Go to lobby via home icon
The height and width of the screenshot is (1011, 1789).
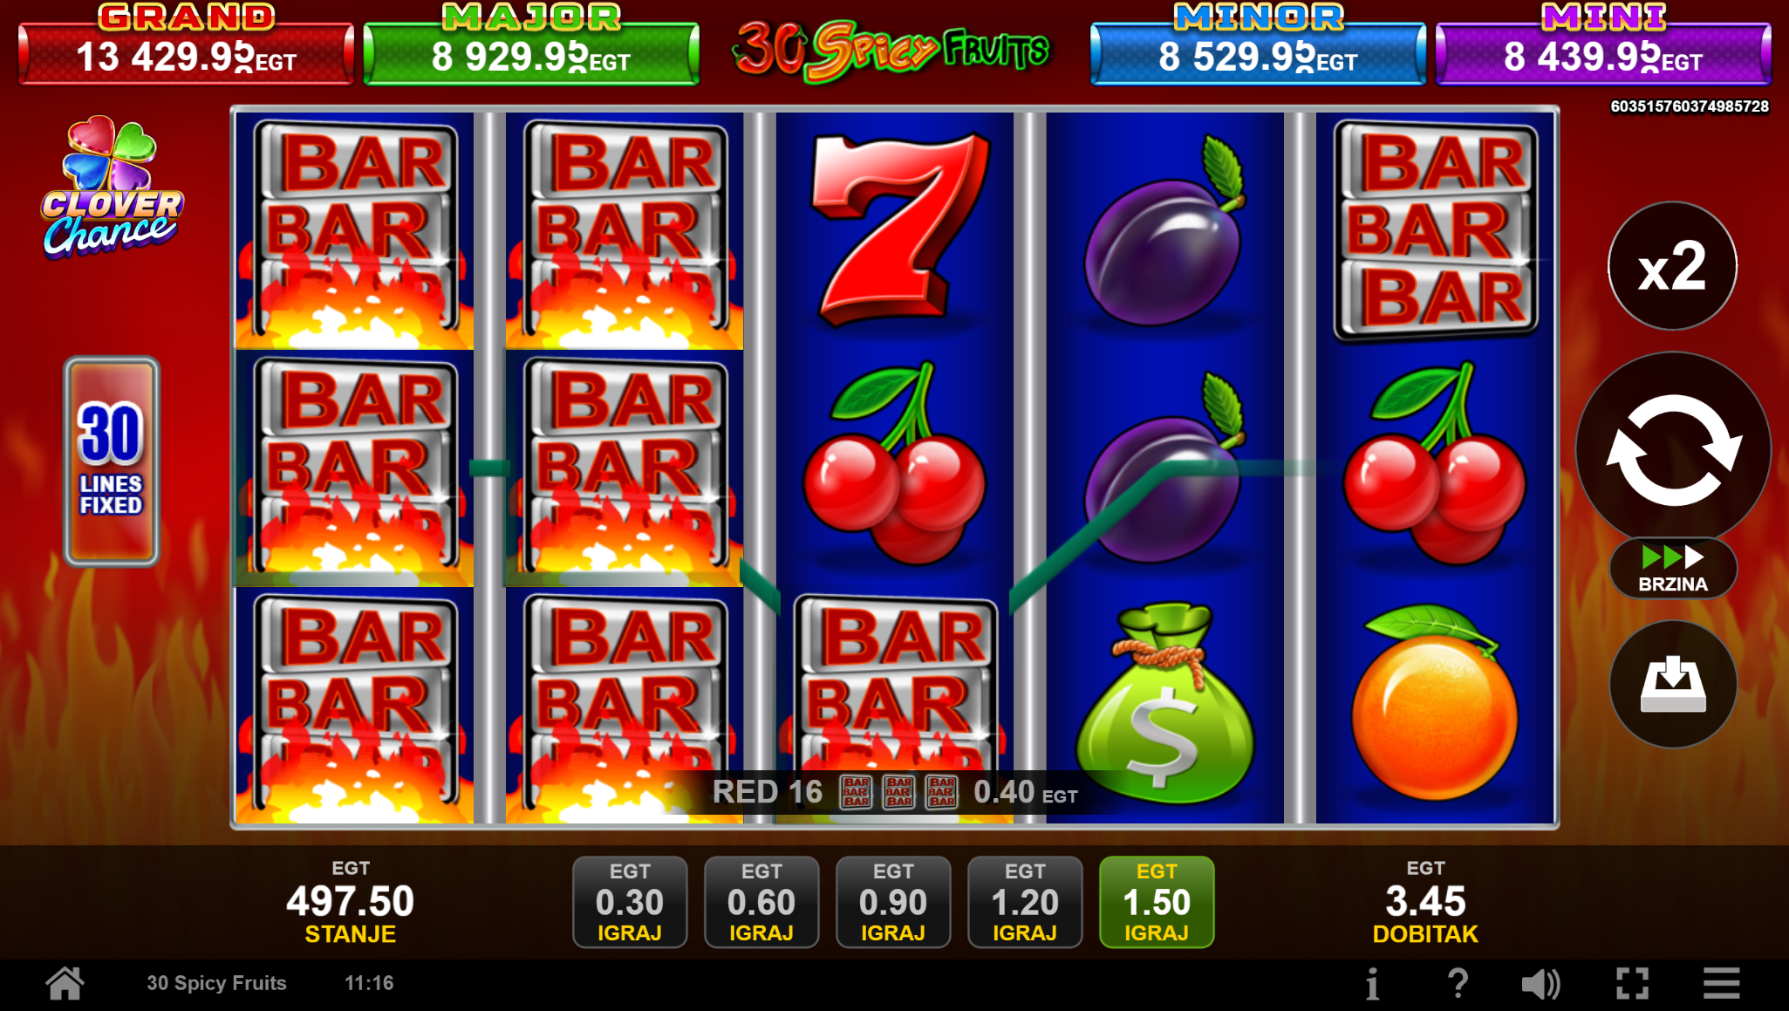(x=65, y=983)
